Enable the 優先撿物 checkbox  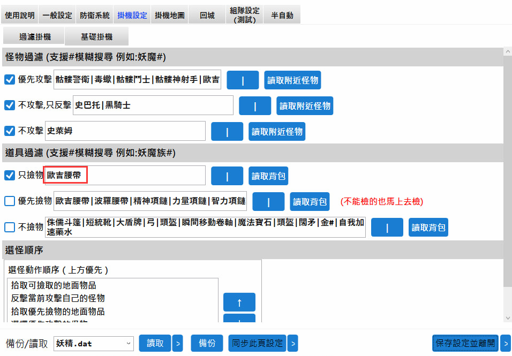coord(9,201)
